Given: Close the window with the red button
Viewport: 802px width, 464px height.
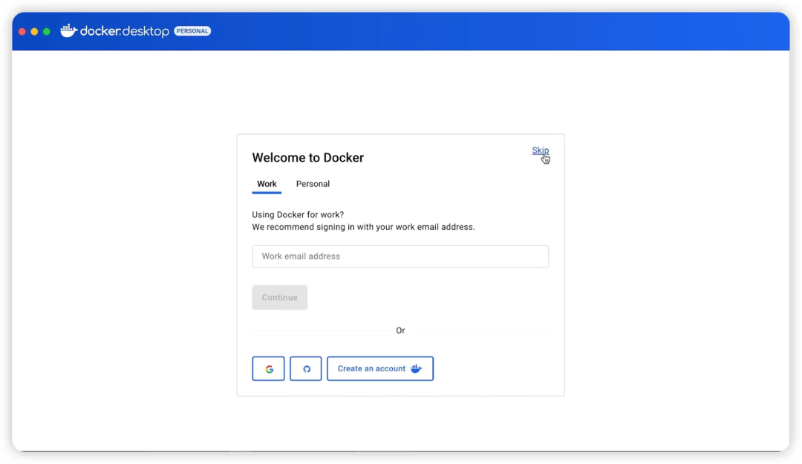Looking at the screenshot, I should [22, 32].
